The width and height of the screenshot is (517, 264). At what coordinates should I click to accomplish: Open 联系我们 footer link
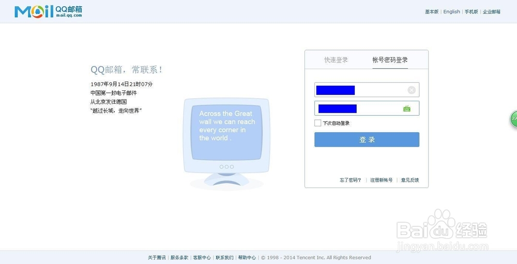click(x=224, y=257)
